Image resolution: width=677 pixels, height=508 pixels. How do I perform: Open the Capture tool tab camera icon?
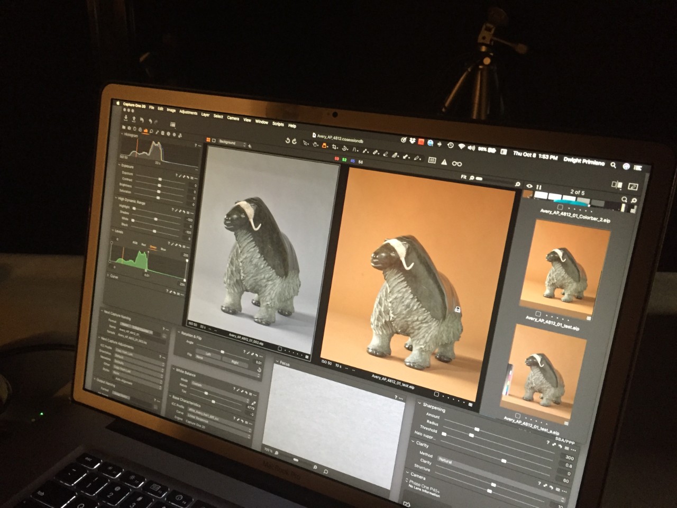(x=129, y=128)
